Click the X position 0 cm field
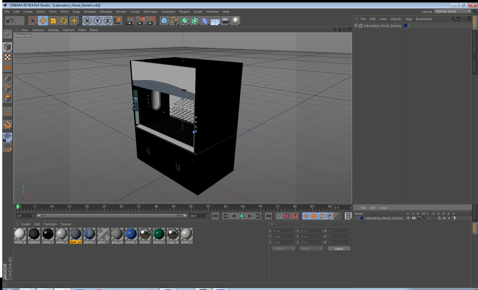478x290 pixels. click(284, 231)
